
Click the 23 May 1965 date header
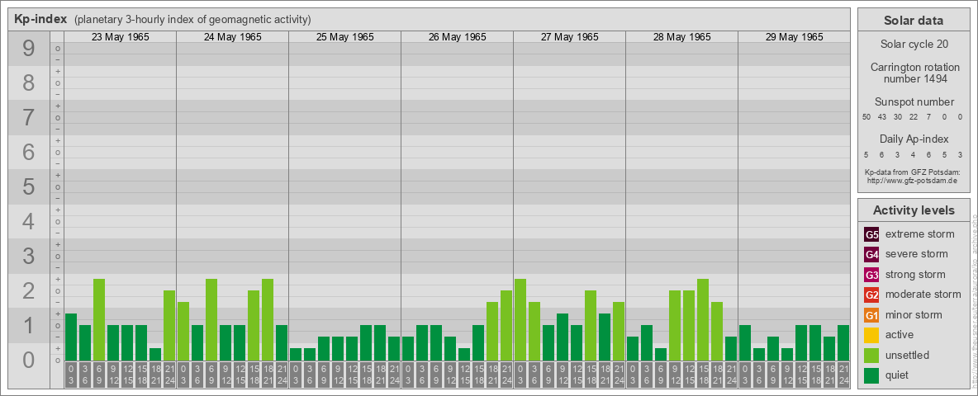pos(121,37)
